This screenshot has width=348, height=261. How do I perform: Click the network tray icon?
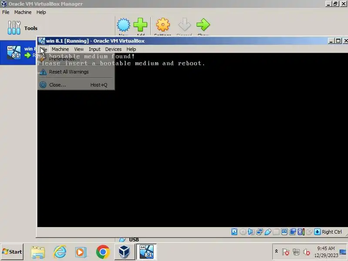(296, 252)
